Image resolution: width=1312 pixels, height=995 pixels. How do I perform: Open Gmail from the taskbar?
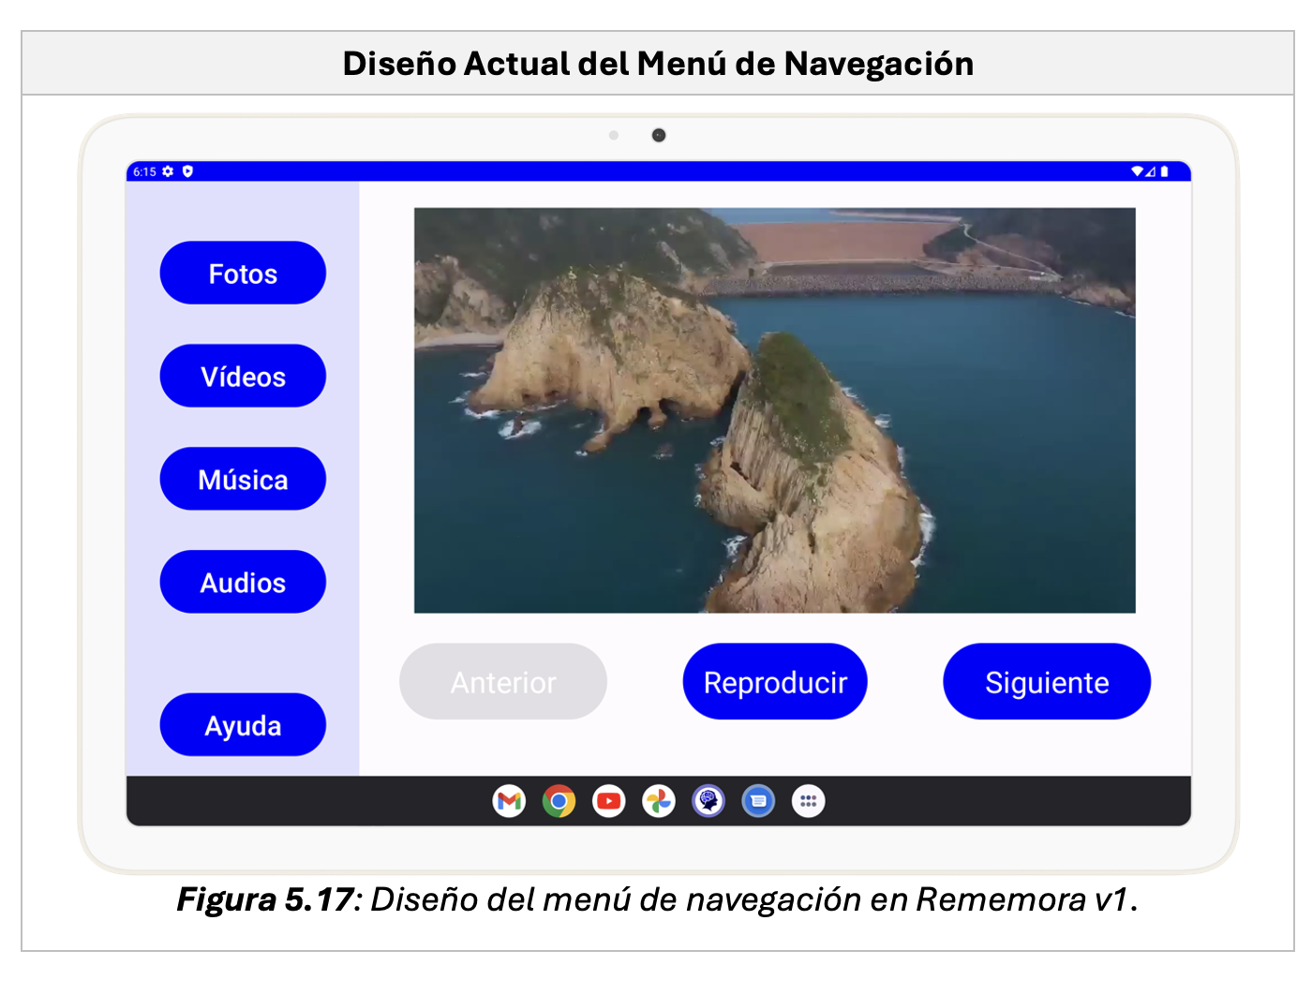[x=509, y=801]
